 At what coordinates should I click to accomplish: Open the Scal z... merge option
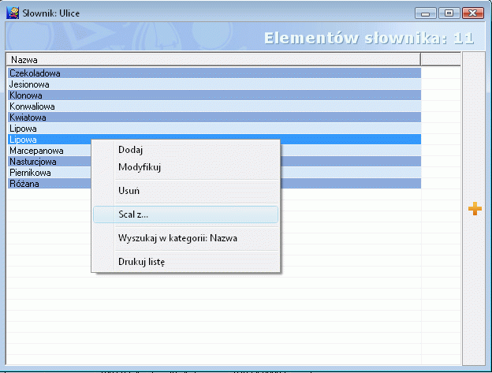tap(185, 214)
